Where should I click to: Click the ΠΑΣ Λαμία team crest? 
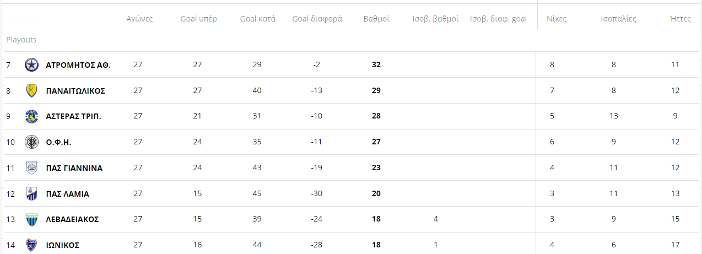[32, 194]
